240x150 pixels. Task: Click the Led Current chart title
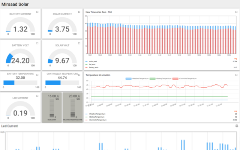coord(9,126)
